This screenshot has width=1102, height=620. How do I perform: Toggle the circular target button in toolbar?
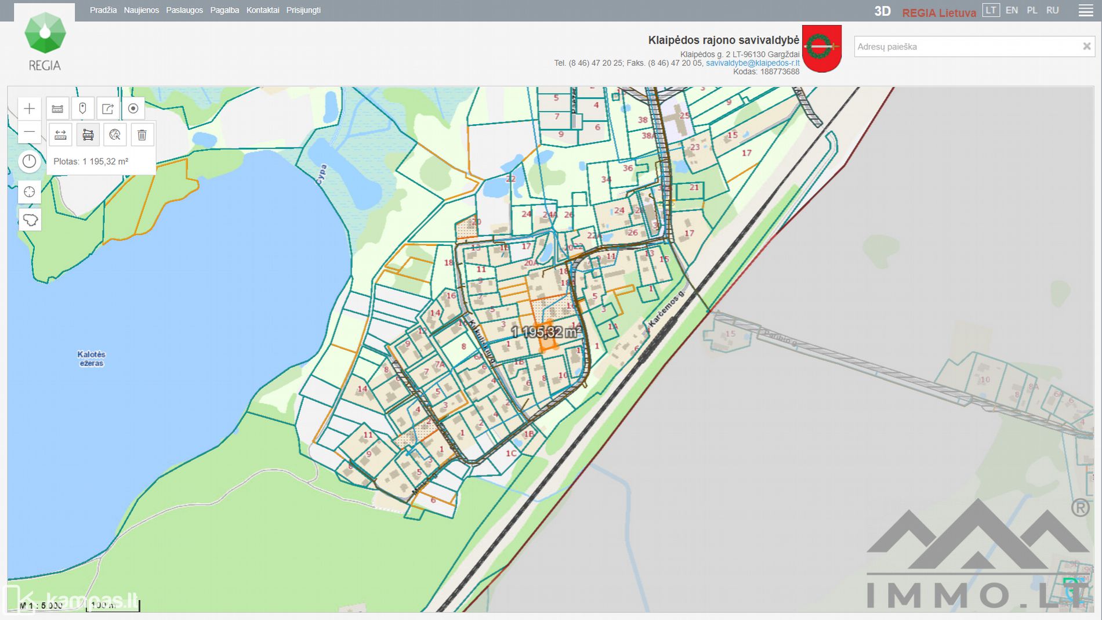click(133, 108)
